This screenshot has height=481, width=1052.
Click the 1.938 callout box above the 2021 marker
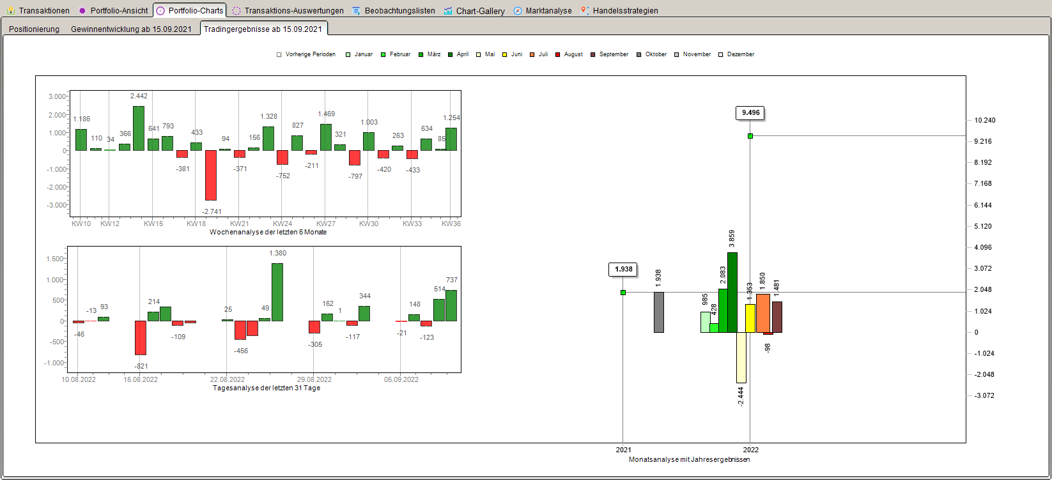point(623,270)
